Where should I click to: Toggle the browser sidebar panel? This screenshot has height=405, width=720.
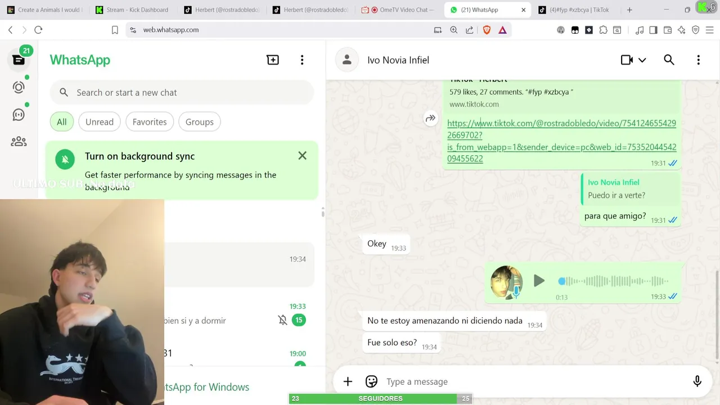653,30
